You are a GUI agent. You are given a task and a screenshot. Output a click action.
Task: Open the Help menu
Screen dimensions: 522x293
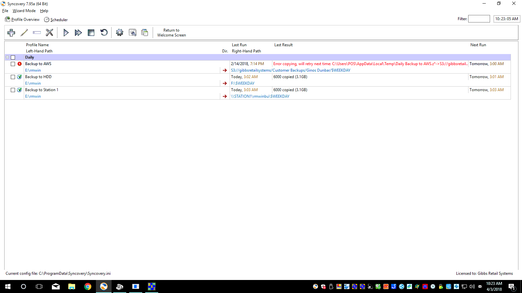[x=44, y=11]
